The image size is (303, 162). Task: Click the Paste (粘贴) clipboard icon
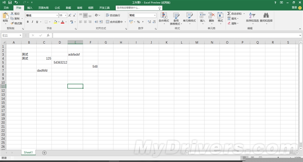[5, 16]
